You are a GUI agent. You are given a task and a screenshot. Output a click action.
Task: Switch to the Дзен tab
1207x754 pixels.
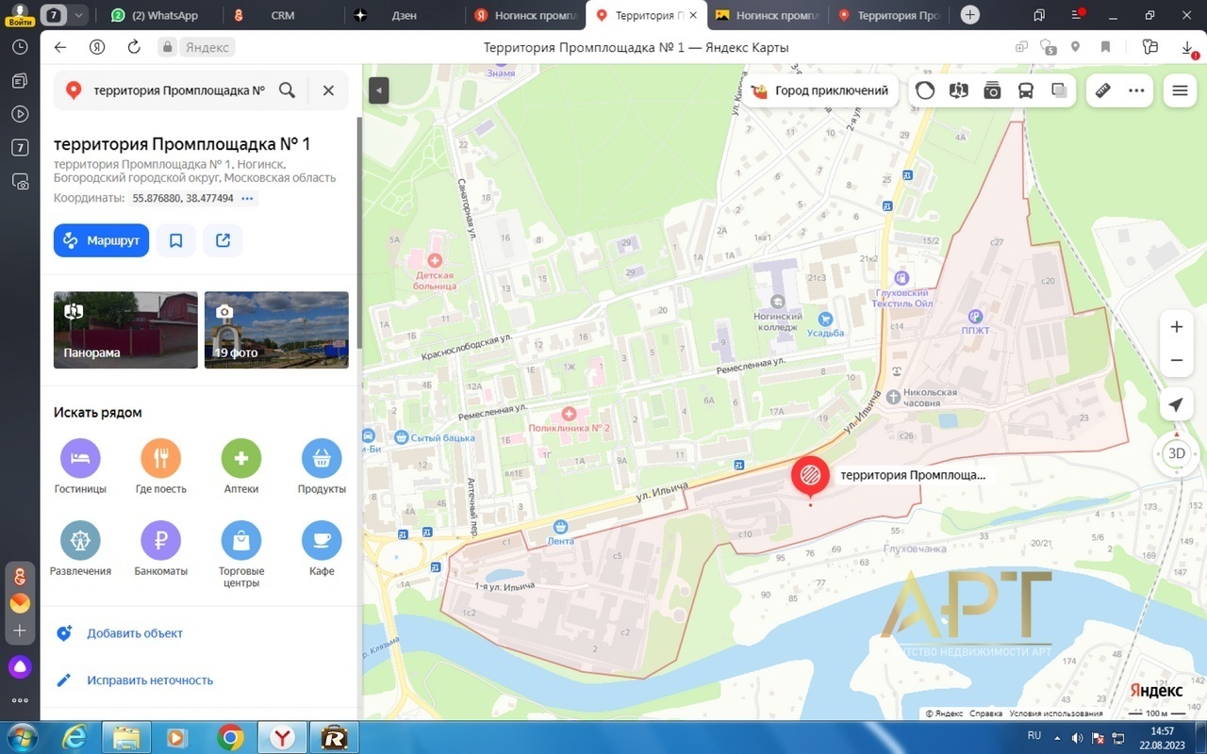click(404, 15)
